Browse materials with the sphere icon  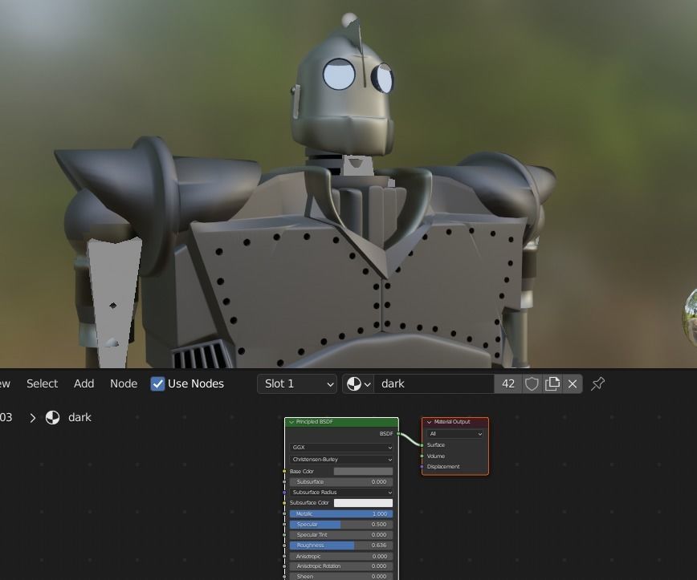(x=358, y=383)
